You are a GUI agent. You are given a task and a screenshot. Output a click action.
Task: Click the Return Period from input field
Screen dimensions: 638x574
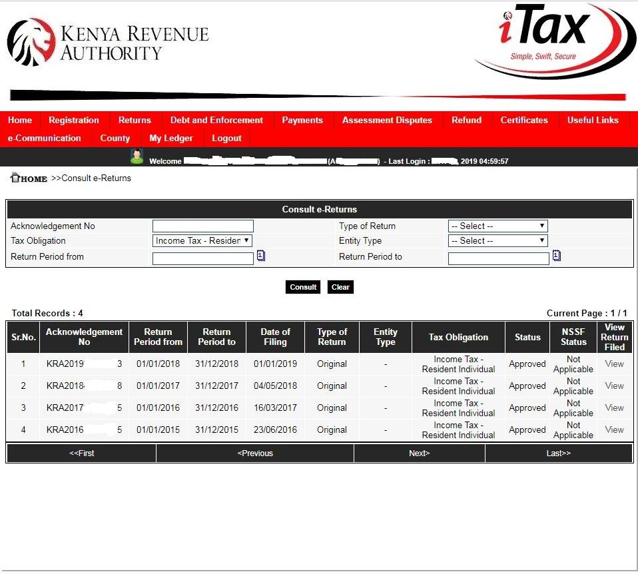pyautogui.click(x=203, y=258)
